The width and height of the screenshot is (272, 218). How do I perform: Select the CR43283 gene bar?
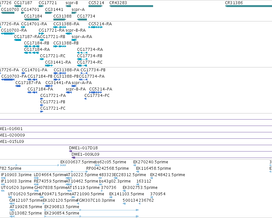tap(131, 6)
